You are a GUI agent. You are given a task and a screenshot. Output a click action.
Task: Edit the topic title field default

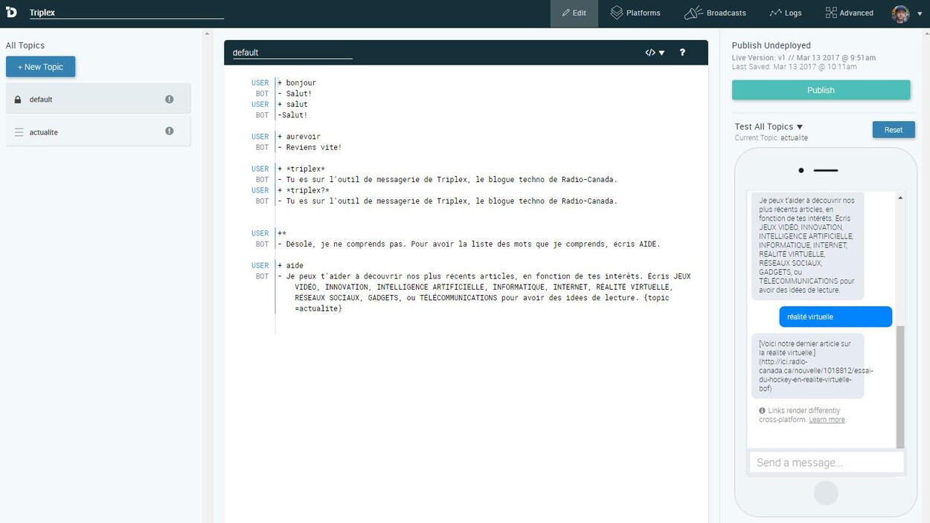(292, 53)
